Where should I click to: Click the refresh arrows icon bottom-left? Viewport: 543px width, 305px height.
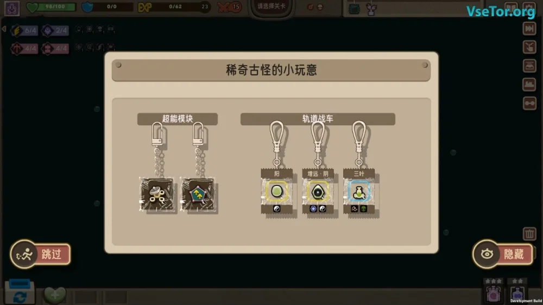[20, 297]
